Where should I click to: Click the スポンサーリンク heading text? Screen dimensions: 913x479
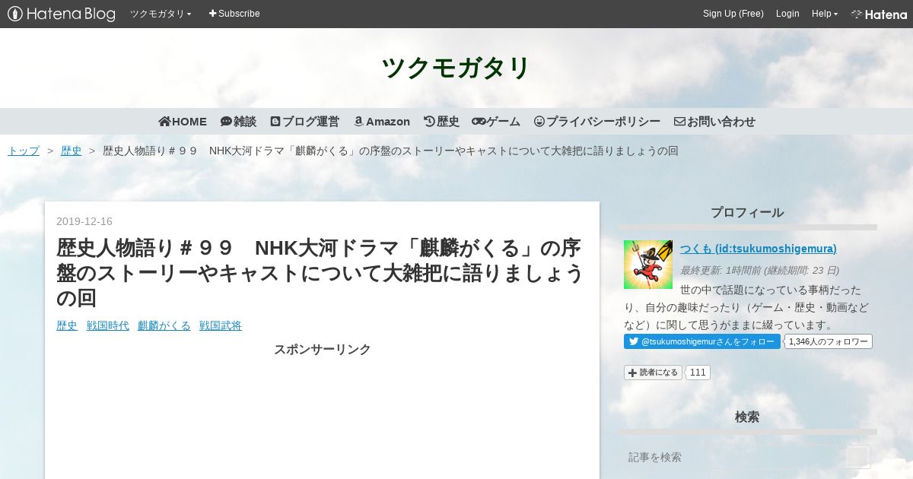[322, 350]
